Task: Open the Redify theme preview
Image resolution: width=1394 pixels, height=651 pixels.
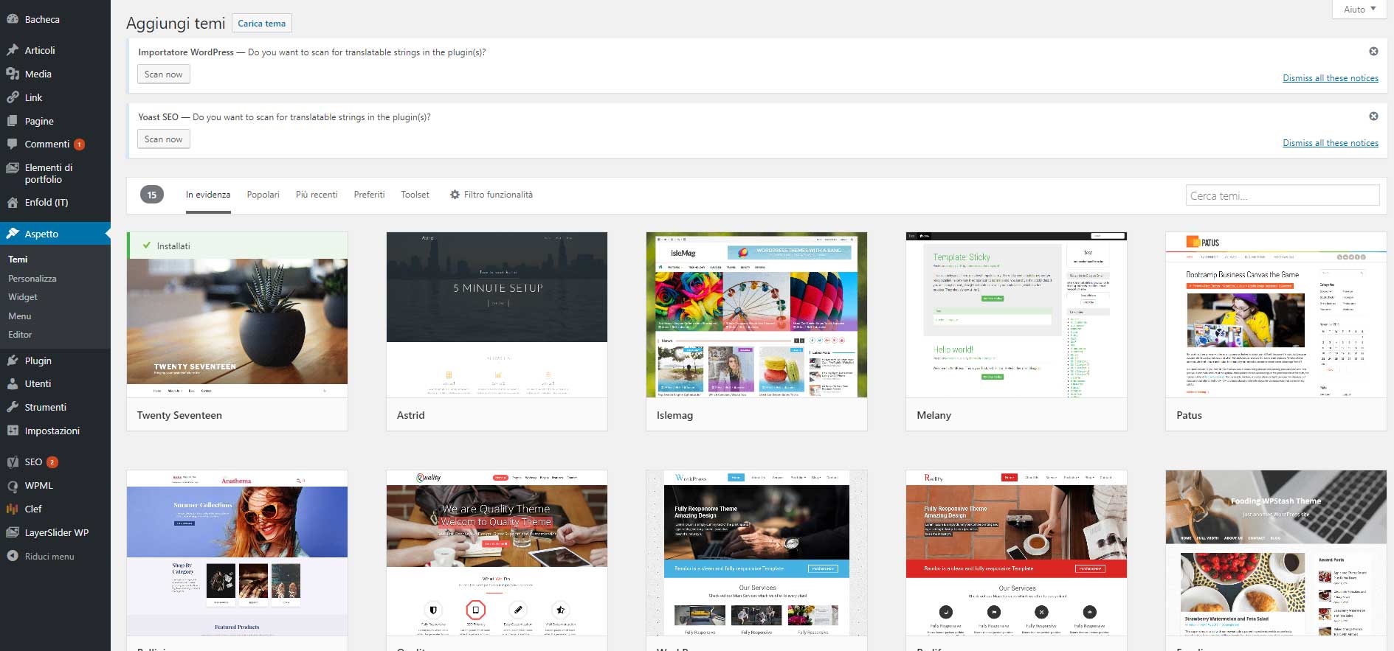Action: coord(1016,553)
